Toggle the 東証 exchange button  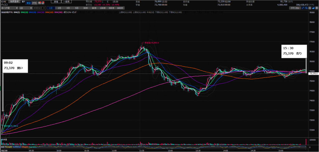pyautogui.click(x=28, y=2)
